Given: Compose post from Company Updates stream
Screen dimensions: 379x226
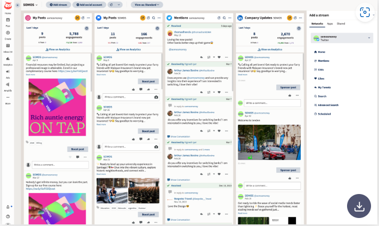Looking at the screenshot, I should pos(290,18).
